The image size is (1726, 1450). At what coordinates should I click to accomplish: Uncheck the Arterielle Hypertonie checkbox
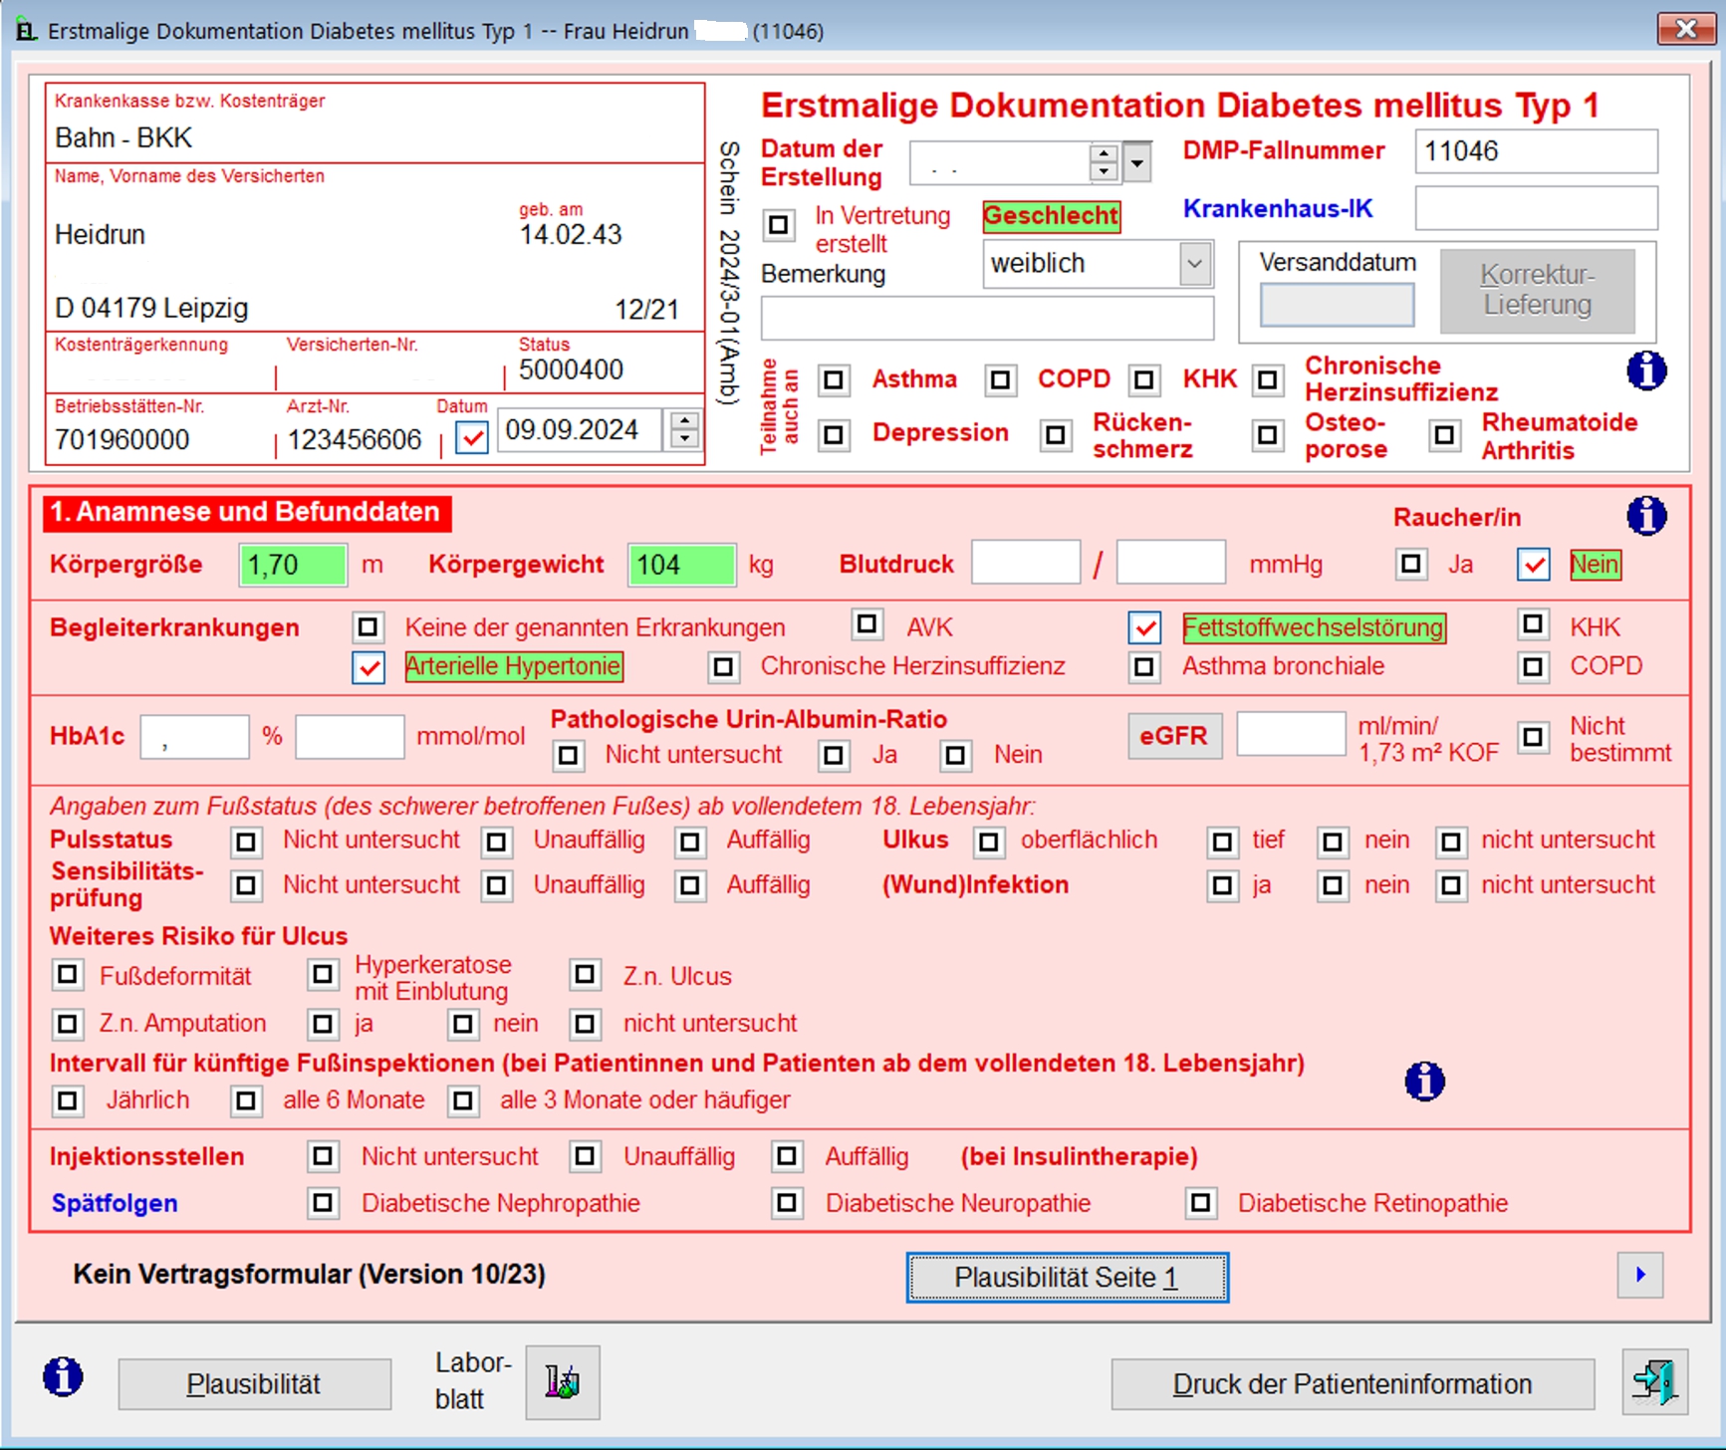[x=369, y=667]
